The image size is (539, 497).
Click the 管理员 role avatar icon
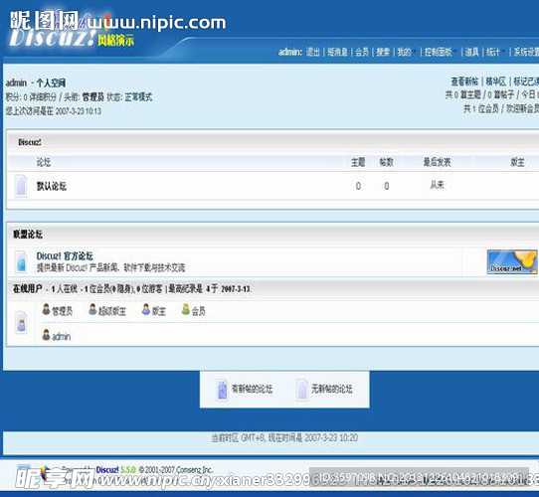[46, 309]
